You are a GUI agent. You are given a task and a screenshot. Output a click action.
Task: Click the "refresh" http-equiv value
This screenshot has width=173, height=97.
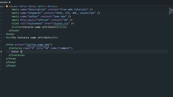click(x=43, y=20)
